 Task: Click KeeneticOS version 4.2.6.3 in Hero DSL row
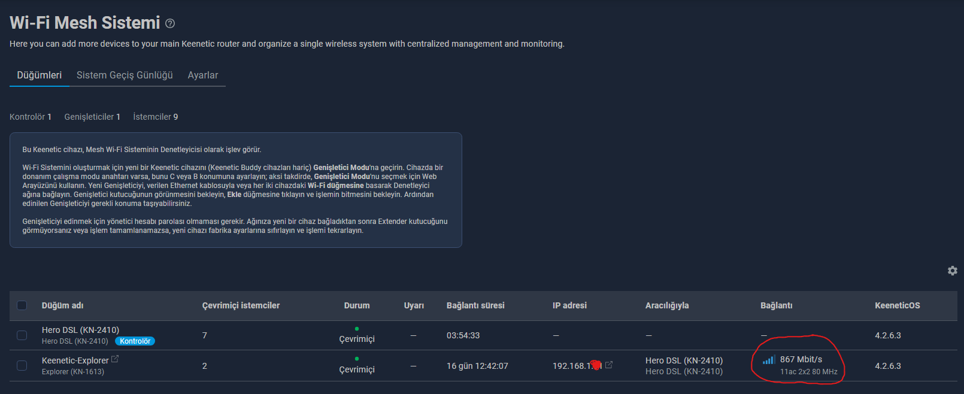(x=888, y=335)
